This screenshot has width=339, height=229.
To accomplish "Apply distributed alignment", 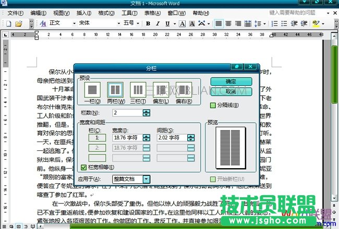I will (248, 23).
